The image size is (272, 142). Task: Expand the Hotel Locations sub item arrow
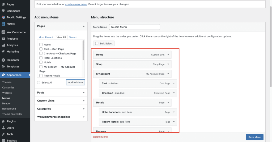coord(174,112)
